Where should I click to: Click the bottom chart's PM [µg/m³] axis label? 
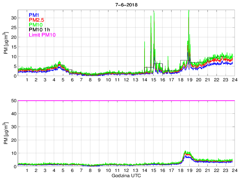coord(6,134)
